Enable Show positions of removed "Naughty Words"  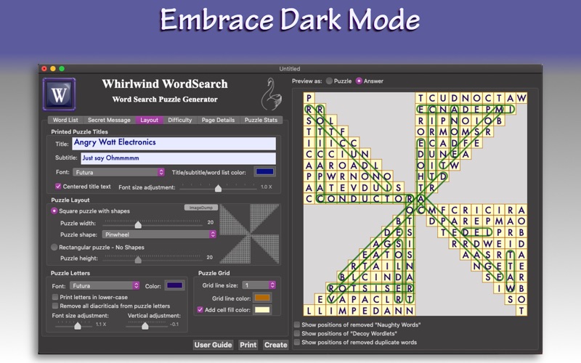pyautogui.click(x=297, y=325)
